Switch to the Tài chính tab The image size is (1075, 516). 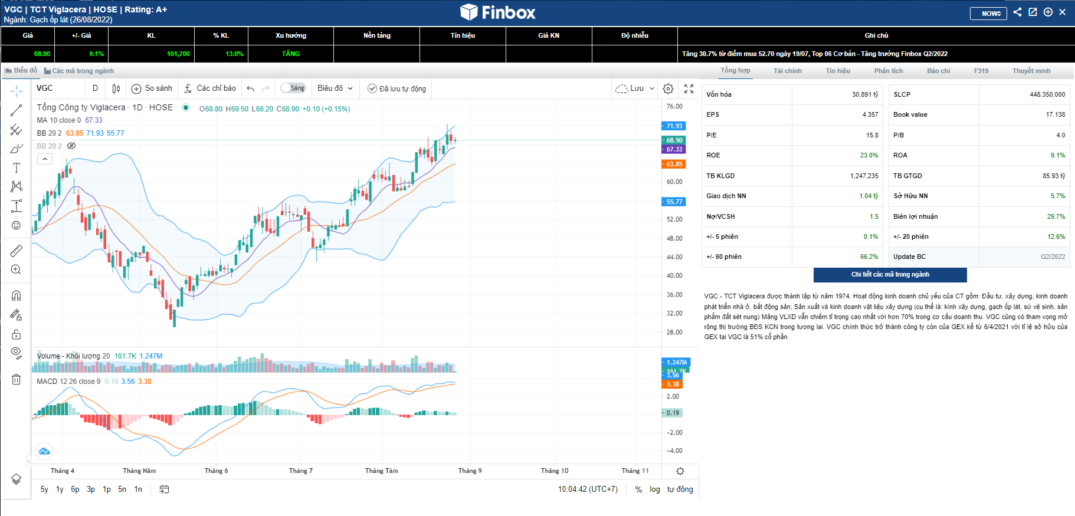(x=788, y=71)
